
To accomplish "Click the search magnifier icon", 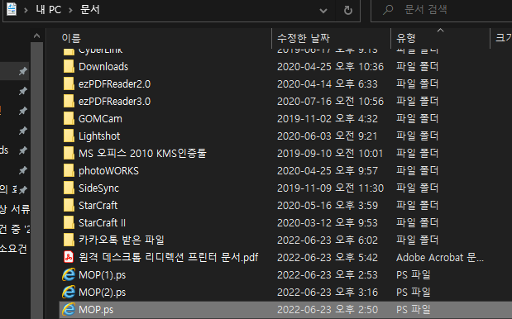I will (388, 10).
